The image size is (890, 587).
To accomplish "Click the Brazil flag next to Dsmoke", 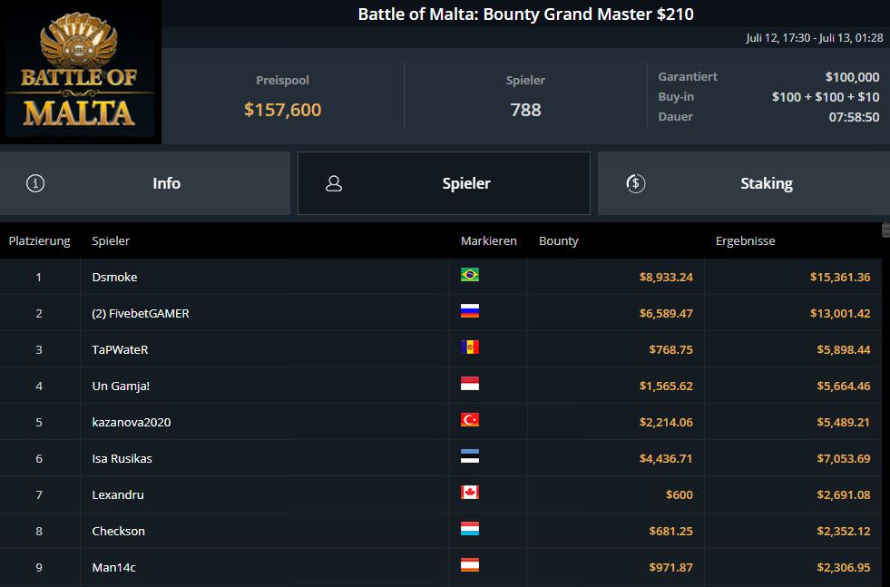I will [x=469, y=275].
